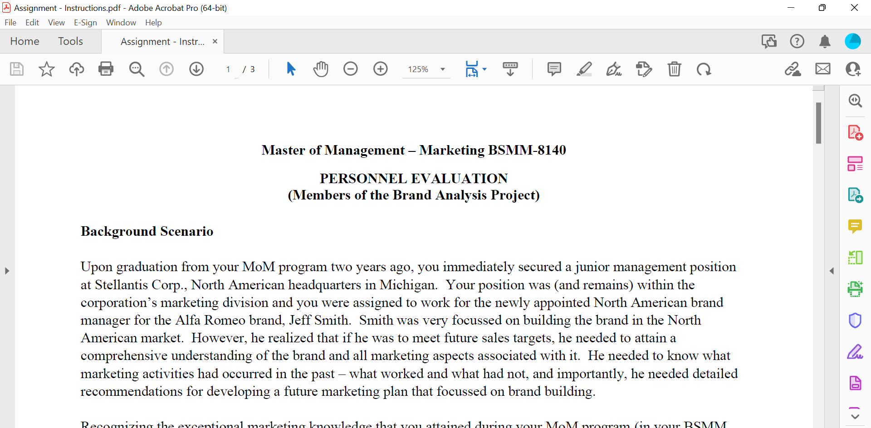
Task: Open the blue account profile avatar
Action: [853, 41]
